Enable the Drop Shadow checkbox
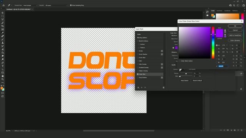Viewport: 246px width, 138px height. [x=138, y=77]
